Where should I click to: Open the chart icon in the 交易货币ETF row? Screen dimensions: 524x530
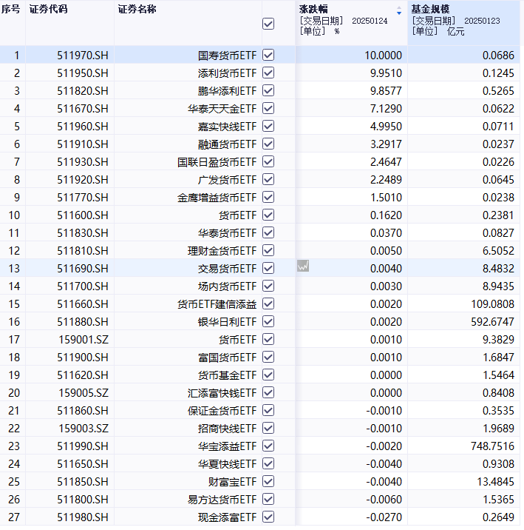pos(303,268)
